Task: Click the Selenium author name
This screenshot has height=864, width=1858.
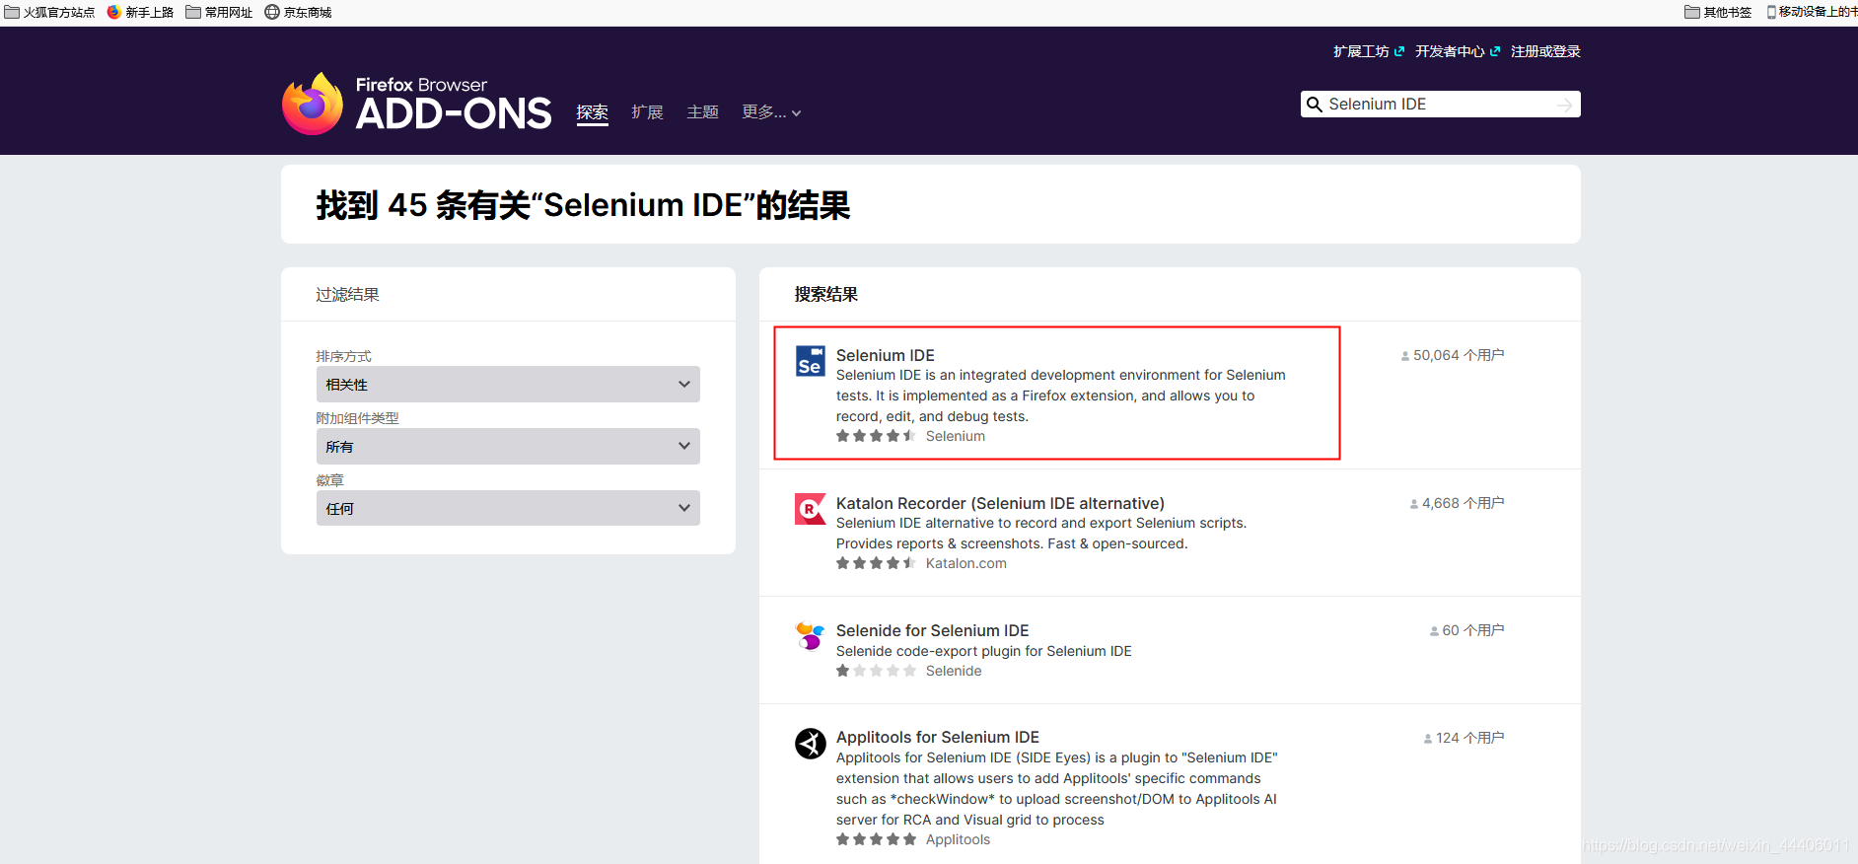Action: click(956, 436)
